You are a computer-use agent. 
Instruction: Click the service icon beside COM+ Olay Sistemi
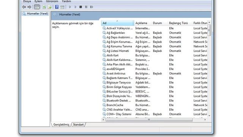[104, 114]
